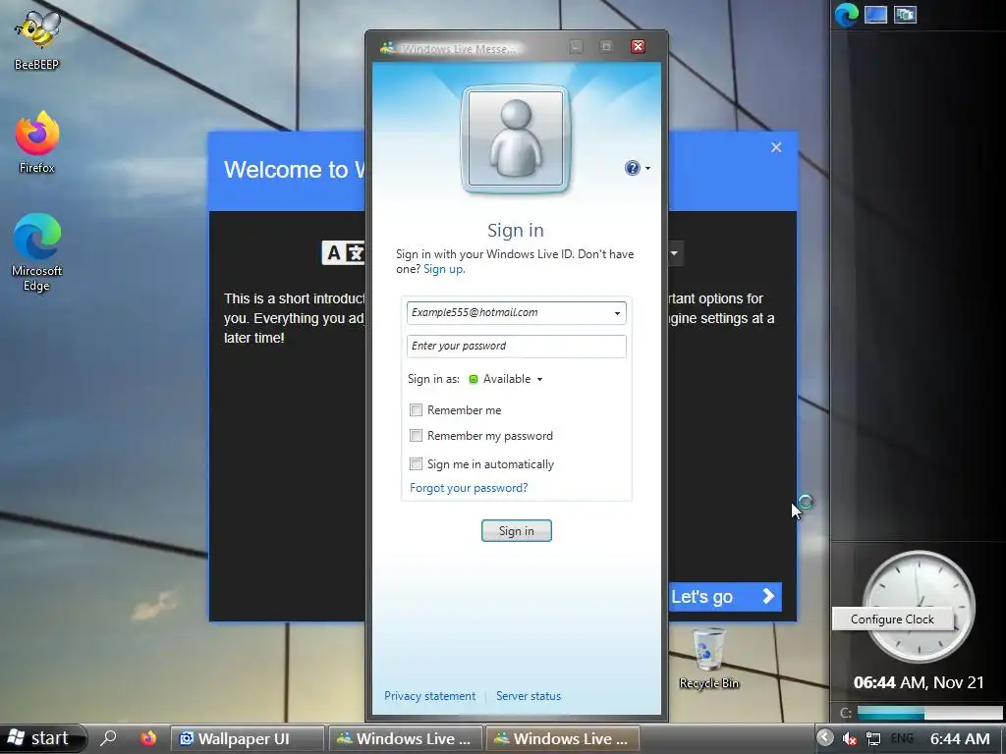Expand language dropdown in Welcome window
Viewport: 1006px width, 754px height.
coord(674,253)
